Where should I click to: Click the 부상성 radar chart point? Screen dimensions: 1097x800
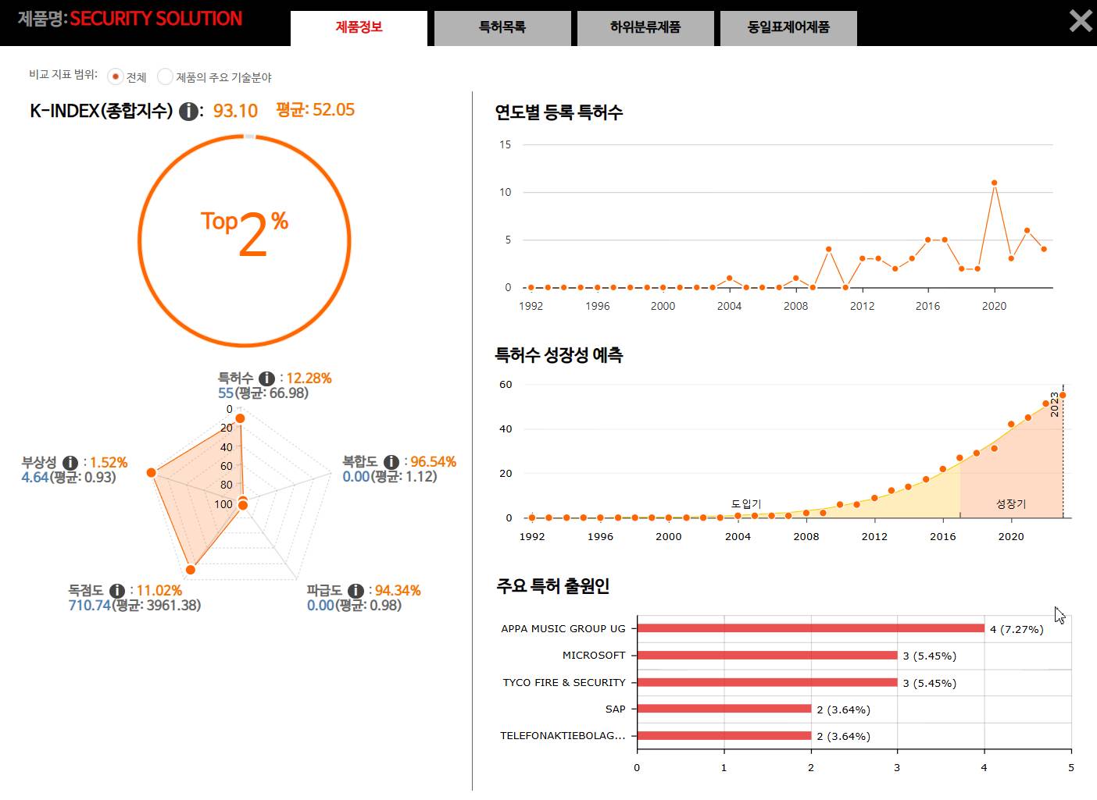(x=152, y=473)
